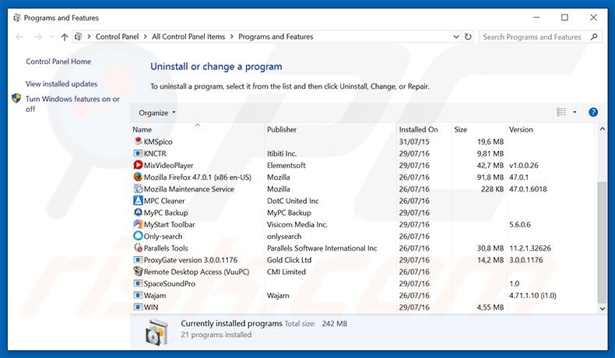Click All Control Panel Items breadcrumb
This screenshot has height=358, width=615.
click(188, 37)
